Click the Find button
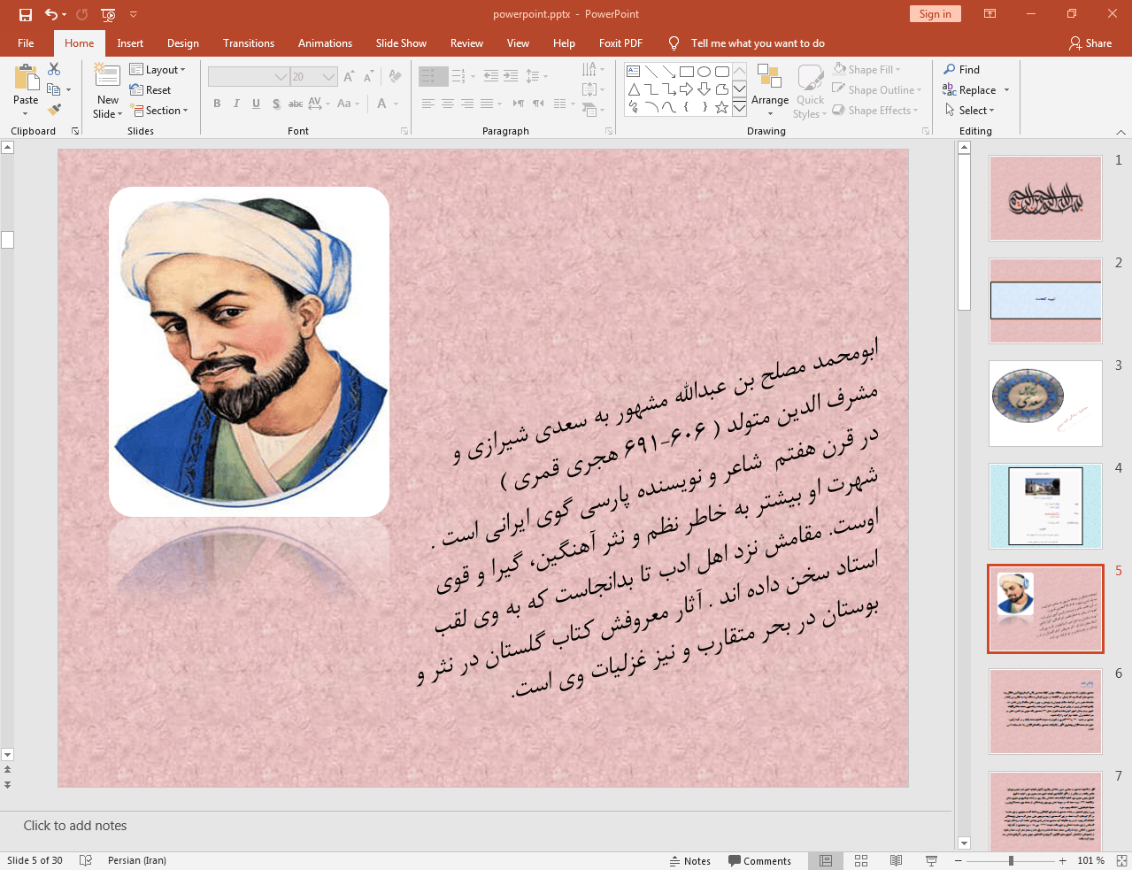1132x870 pixels. tap(961, 69)
